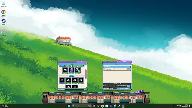Click the Go Back Home button
The height and width of the screenshot is (108, 192).
[x=124, y=88]
